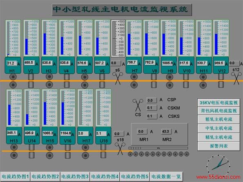Open 电流数据一览 data overview tab
Screen dimensions: 243x182
[x=166, y=176]
